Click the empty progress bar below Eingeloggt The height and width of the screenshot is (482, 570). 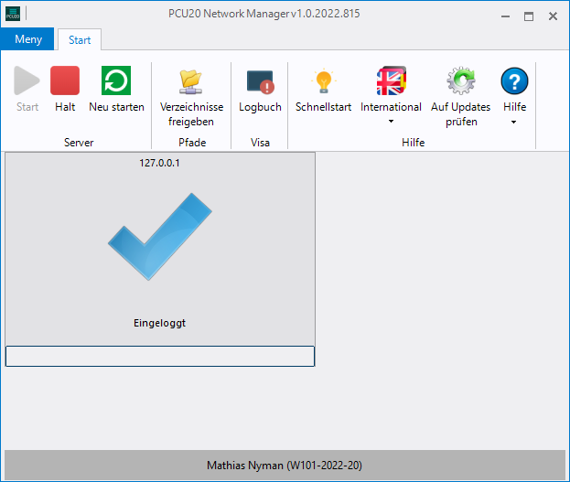pos(159,356)
